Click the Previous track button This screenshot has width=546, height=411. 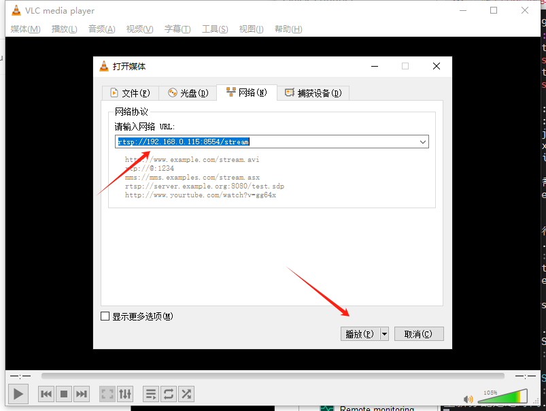pyautogui.click(x=46, y=393)
